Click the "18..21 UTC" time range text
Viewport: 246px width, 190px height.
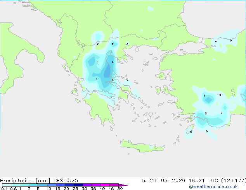point(203,181)
